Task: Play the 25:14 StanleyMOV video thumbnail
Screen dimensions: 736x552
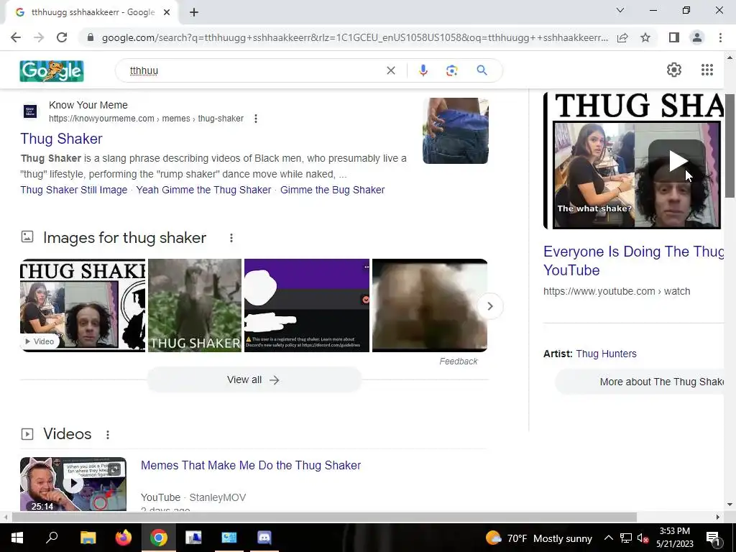Action: point(73,484)
